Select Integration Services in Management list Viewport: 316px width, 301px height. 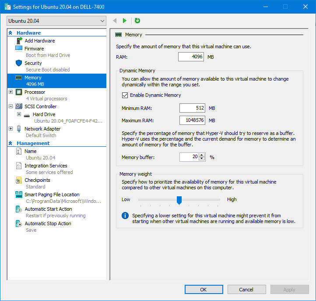coord(46,166)
